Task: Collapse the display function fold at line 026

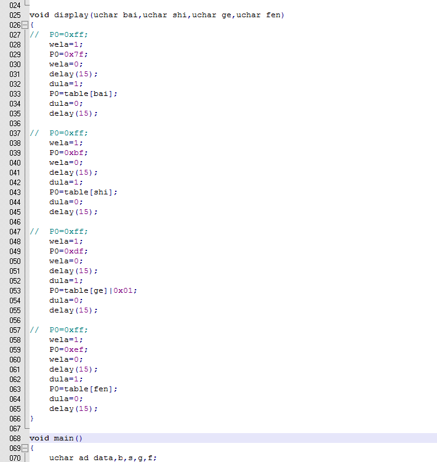Action: pos(25,25)
